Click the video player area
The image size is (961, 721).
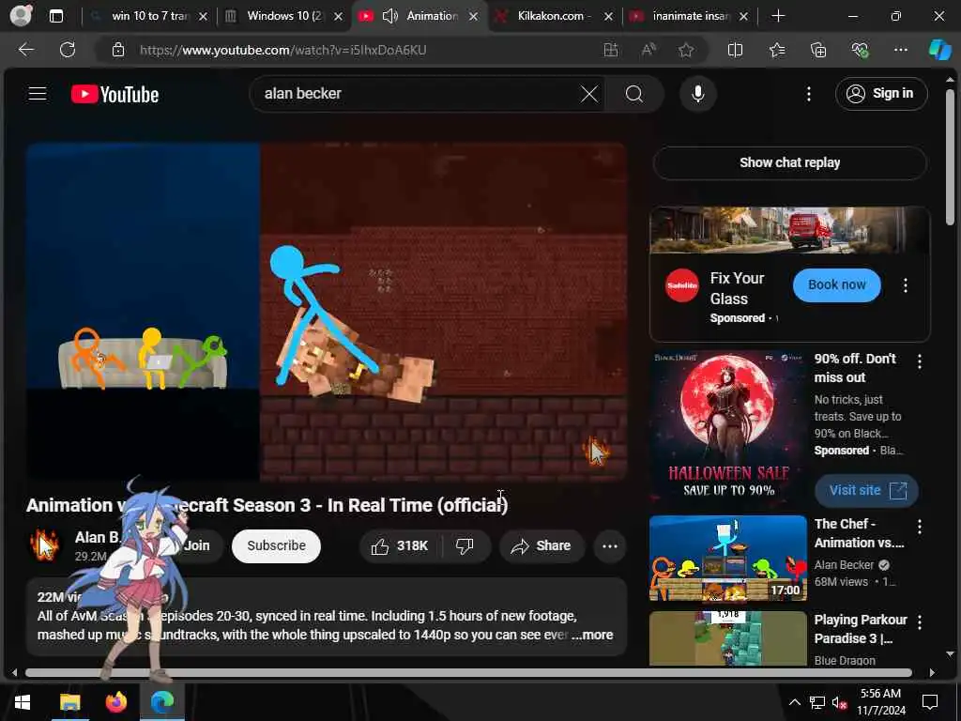(326, 311)
